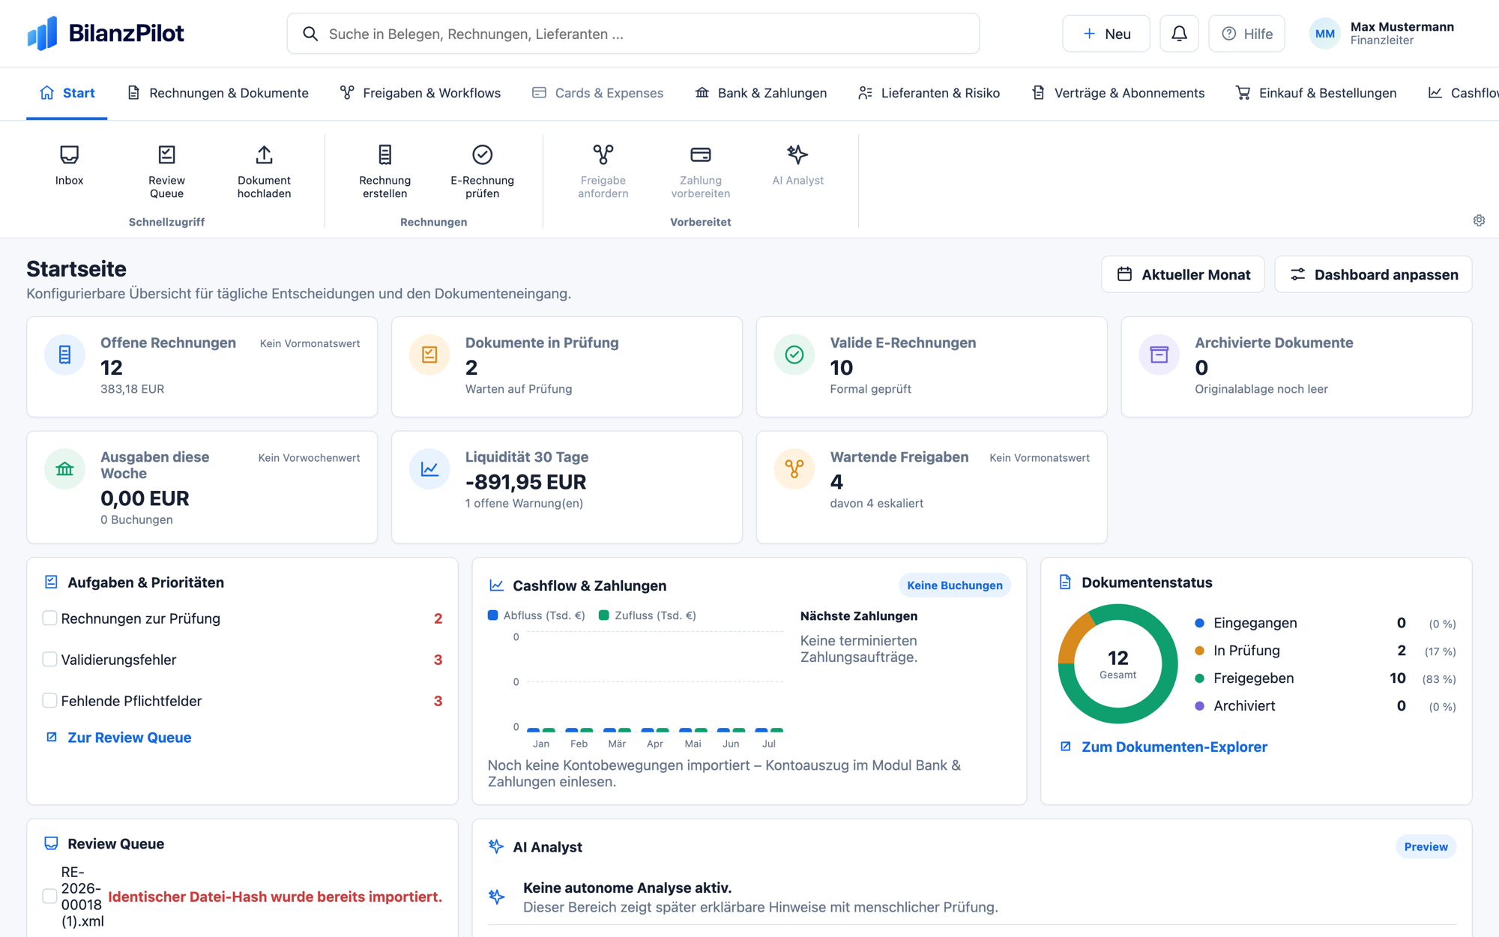Click the Liquidität 30 Tage chart icon
Screen dimensions: 1499x937
point(429,469)
